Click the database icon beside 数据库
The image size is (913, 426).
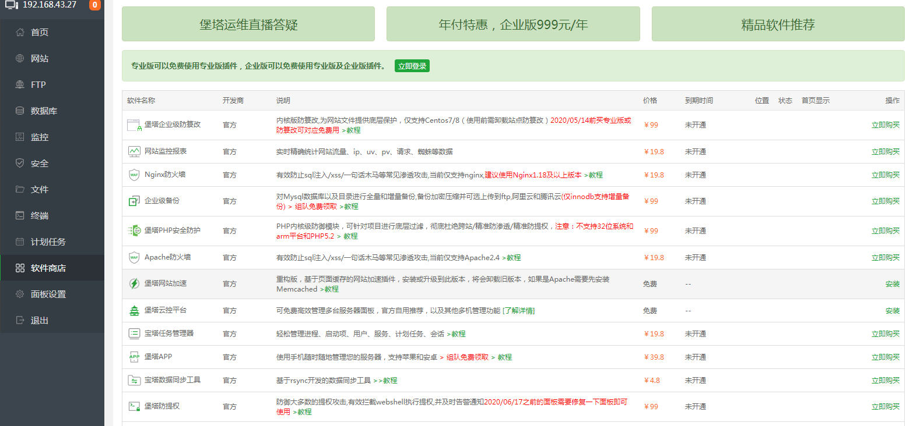click(20, 111)
